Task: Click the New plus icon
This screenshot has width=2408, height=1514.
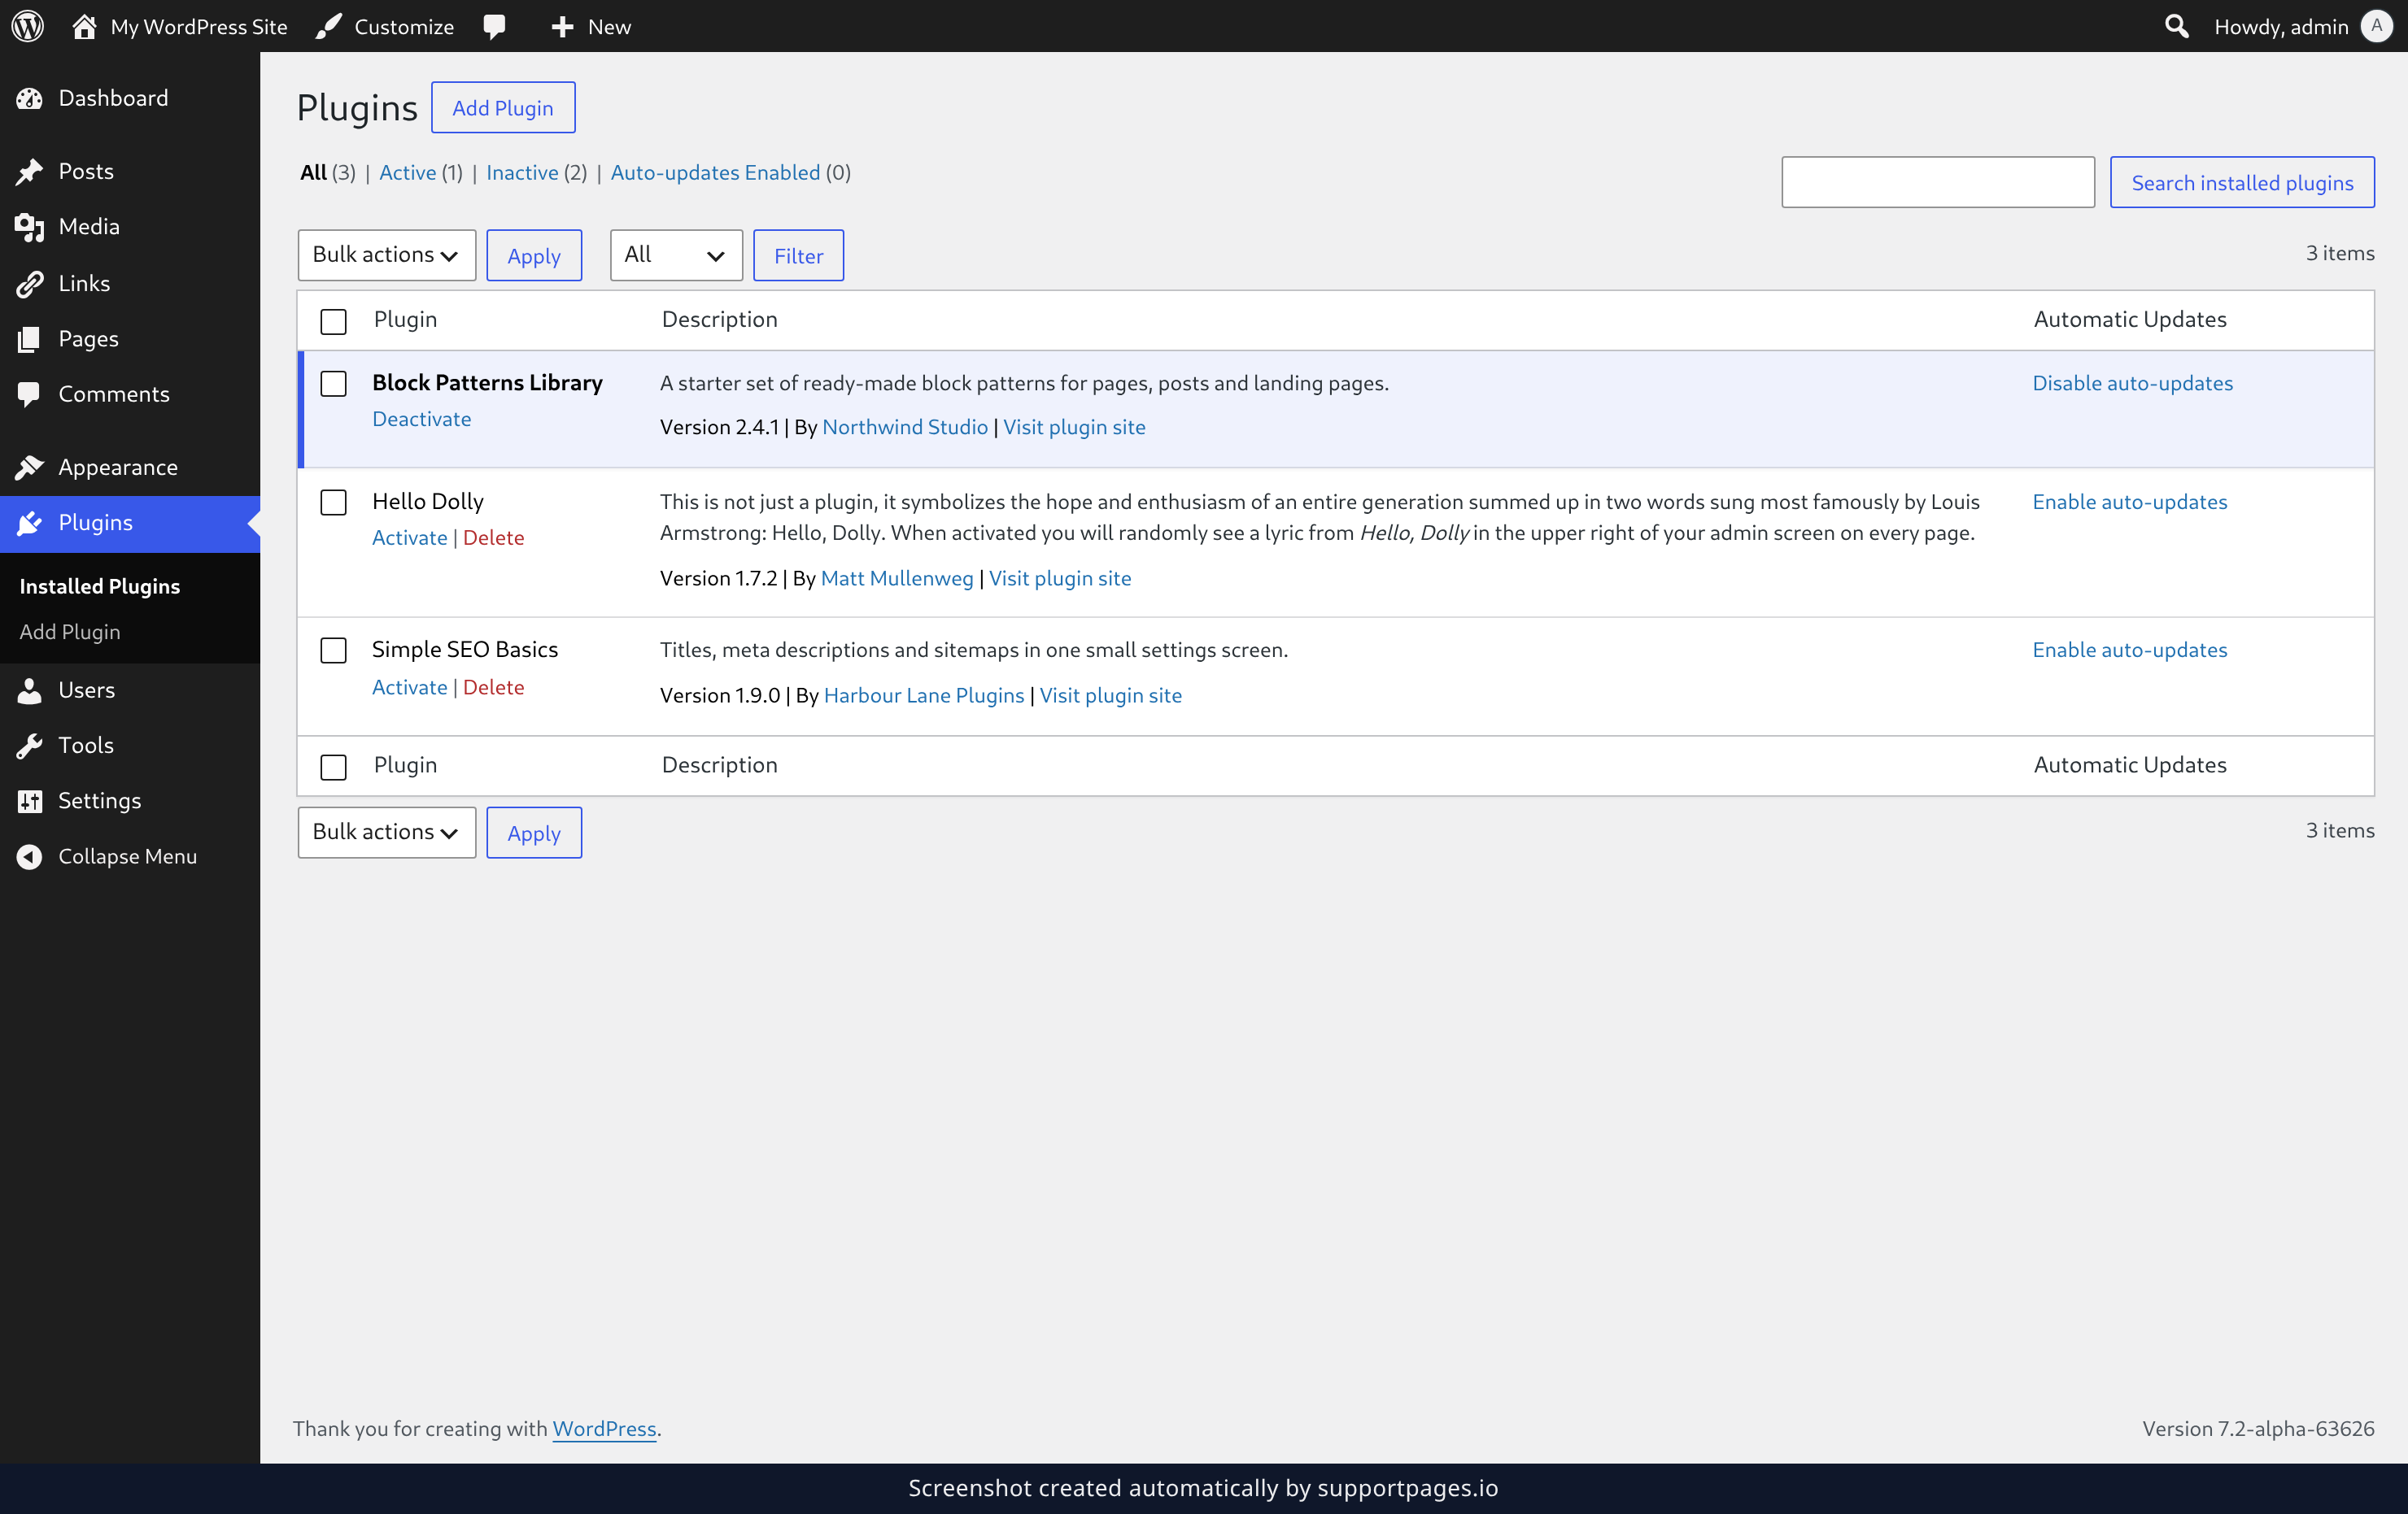Action: coord(562,26)
